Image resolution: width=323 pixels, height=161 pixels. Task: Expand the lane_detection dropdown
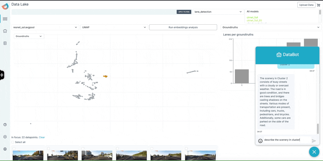pyautogui.click(x=218, y=12)
